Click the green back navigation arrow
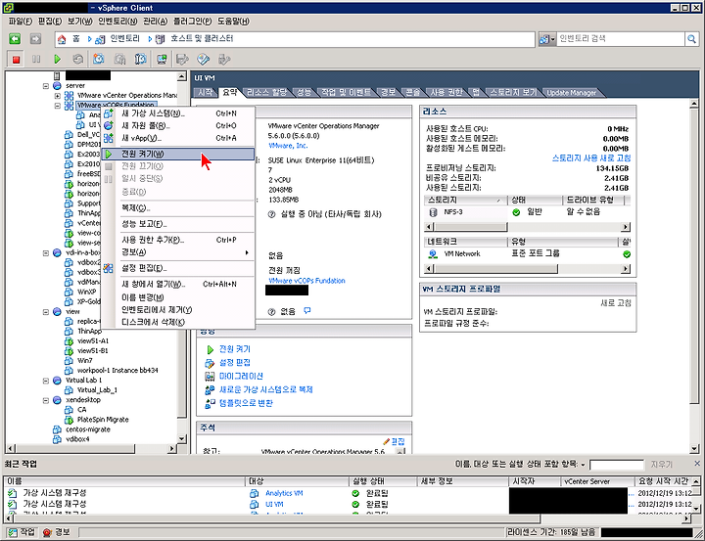 point(15,39)
